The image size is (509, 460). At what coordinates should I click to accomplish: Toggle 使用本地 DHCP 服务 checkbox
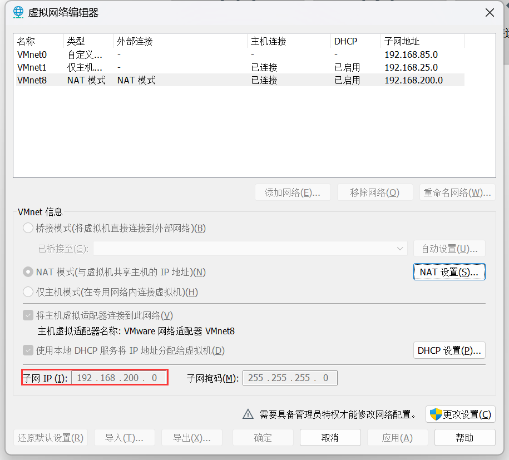point(28,350)
